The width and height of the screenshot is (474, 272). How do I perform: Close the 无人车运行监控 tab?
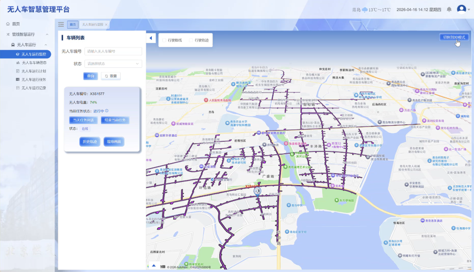106,25
